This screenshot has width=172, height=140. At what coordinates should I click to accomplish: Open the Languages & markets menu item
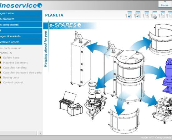tap(21, 36)
